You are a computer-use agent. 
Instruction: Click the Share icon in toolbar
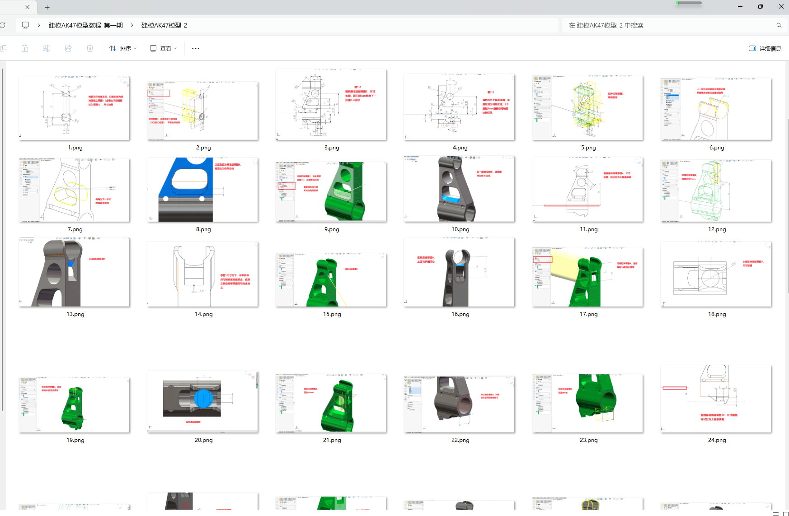(68, 48)
